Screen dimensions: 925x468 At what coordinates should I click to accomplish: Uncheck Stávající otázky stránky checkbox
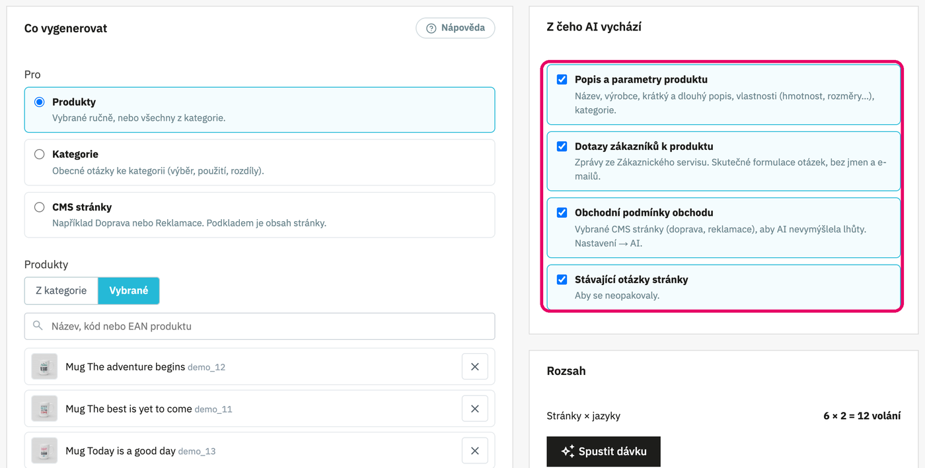coord(562,279)
